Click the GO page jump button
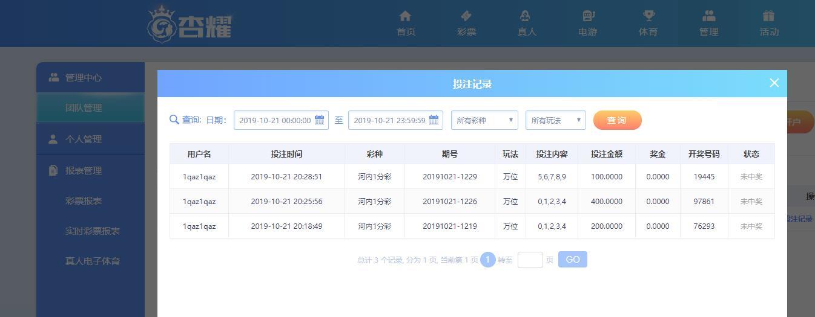The height and width of the screenshot is (317, 815). tap(573, 260)
